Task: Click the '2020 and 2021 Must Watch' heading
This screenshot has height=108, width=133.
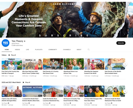Action: pyautogui.click(x=11, y=82)
